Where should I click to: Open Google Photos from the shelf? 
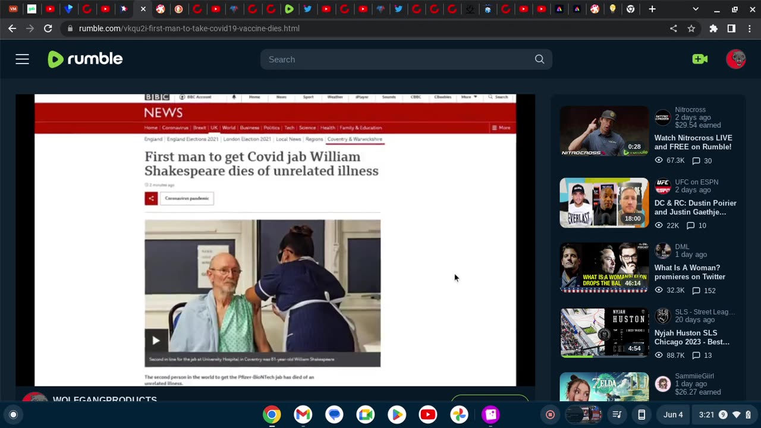(x=459, y=414)
